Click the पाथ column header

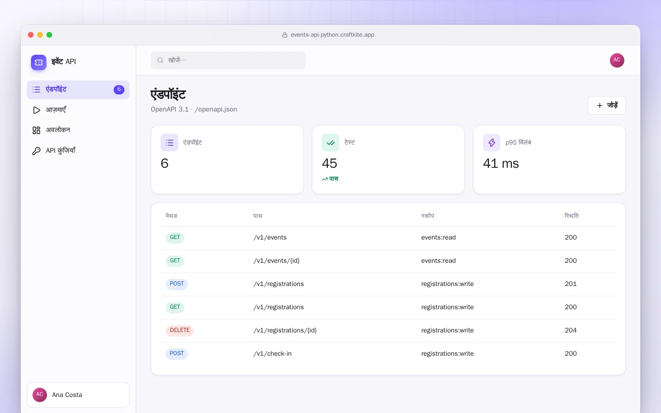click(257, 216)
